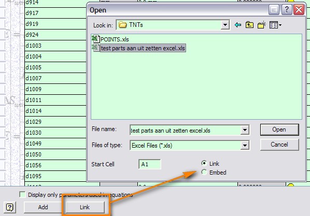The height and width of the screenshot is (216, 310).
Task: Click the Open button
Action: click(279, 129)
